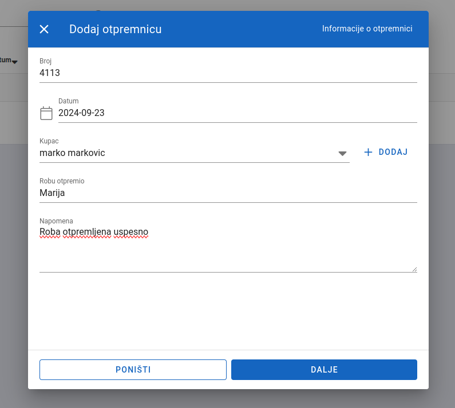Proceed with the DALJE button
This screenshot has height=408, width=455.
pyautogui.click(x=324, y=370)
